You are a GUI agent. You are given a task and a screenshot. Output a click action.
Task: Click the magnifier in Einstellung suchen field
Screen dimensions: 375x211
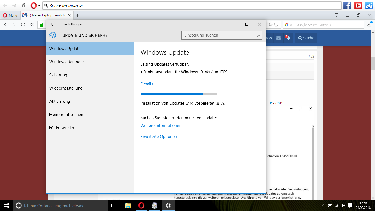pos(258,35)
